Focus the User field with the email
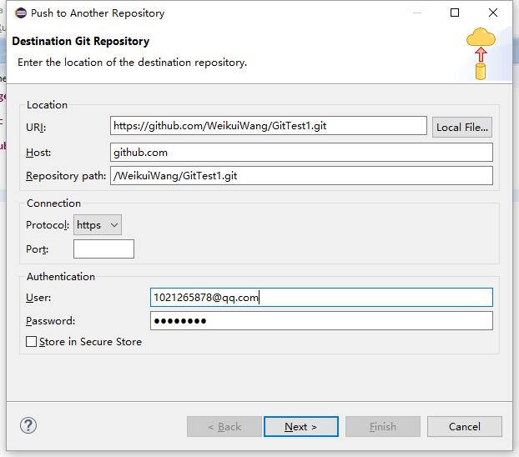This screenshot has height=457, width=519. (321, 298)
